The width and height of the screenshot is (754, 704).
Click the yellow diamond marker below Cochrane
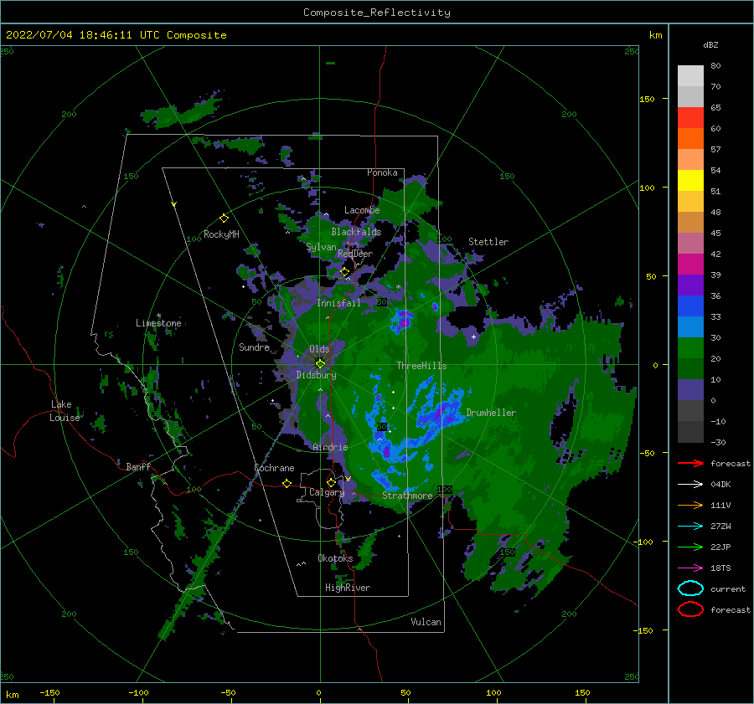point(287,483)
